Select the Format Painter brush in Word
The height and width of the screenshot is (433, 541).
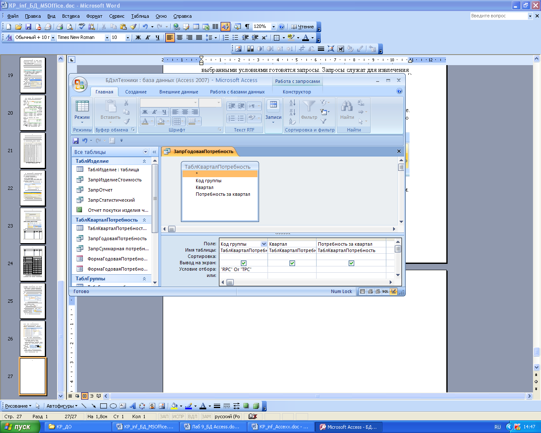(x=133, y=27)
